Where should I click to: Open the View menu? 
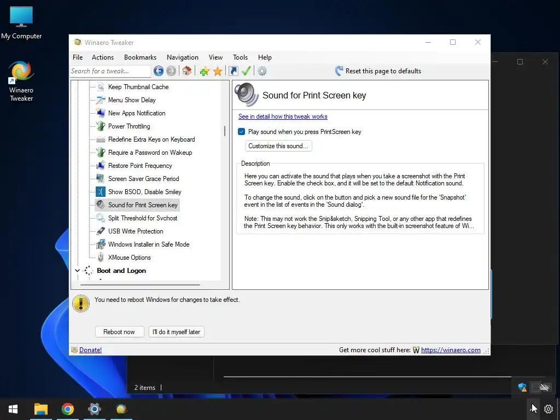[215, 57]
